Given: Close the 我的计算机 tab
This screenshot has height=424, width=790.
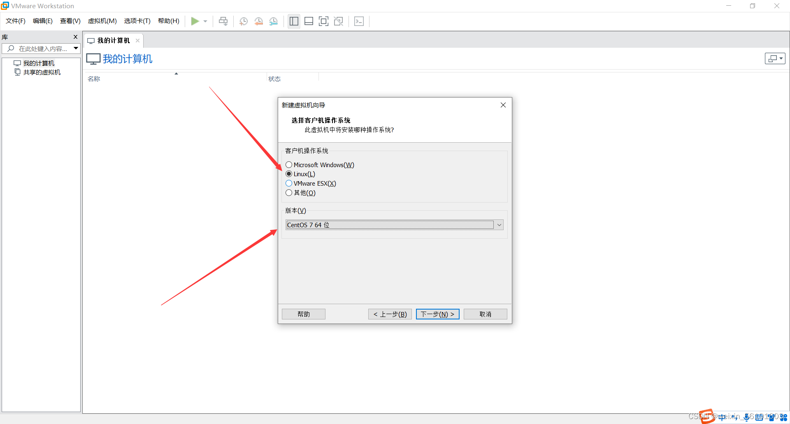Looking at the screenshot, I should point(138,40).
